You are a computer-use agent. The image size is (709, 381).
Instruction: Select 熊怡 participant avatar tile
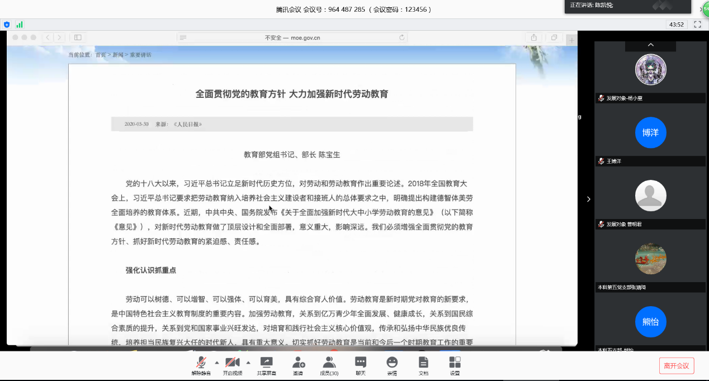tap(650, 322)
